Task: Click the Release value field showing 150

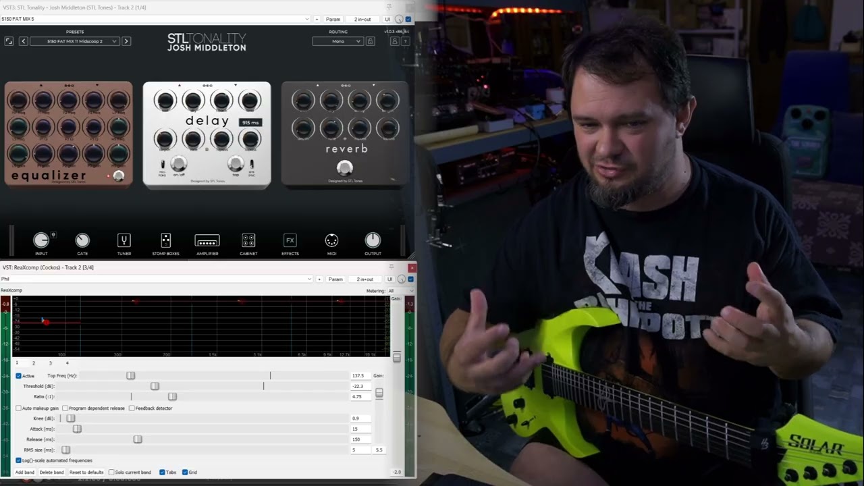Action: 360,439
